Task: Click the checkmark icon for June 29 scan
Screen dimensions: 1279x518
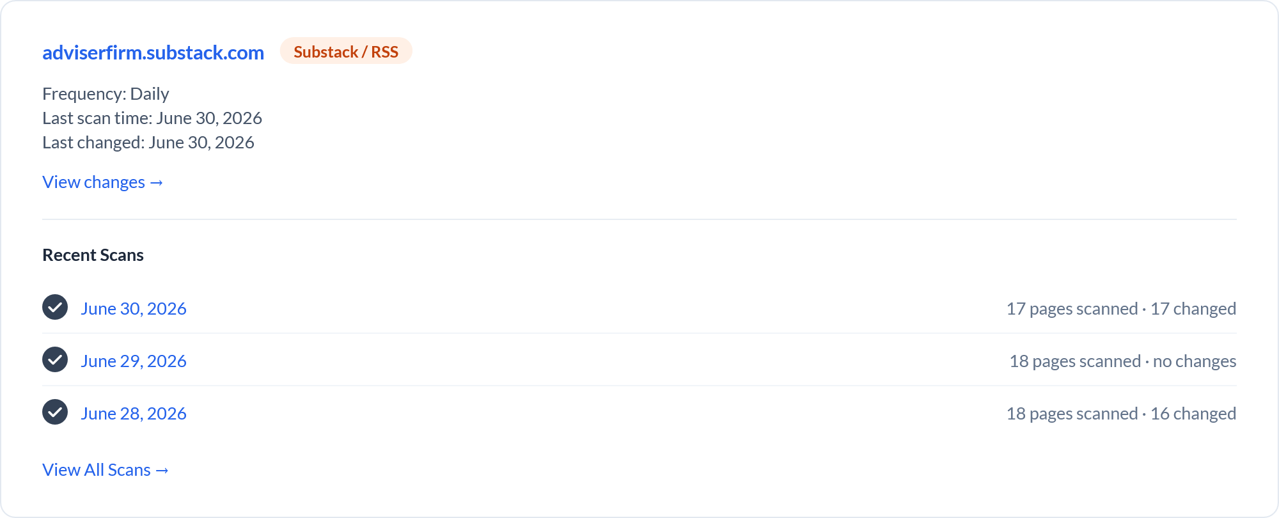Action: point(55,360)
